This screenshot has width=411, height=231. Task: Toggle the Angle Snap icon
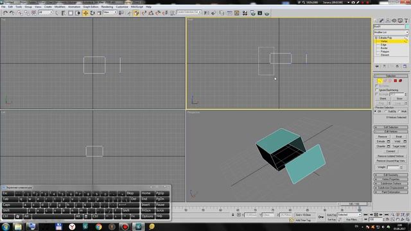point(151,13)
